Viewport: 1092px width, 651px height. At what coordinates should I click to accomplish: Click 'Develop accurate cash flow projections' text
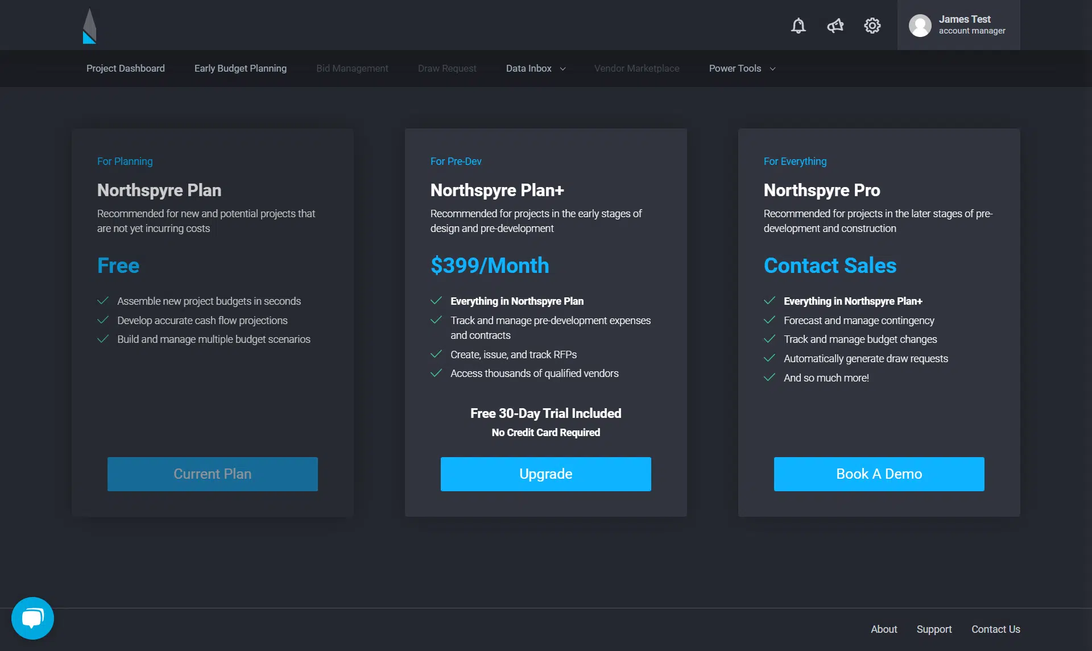coord(202,321)
